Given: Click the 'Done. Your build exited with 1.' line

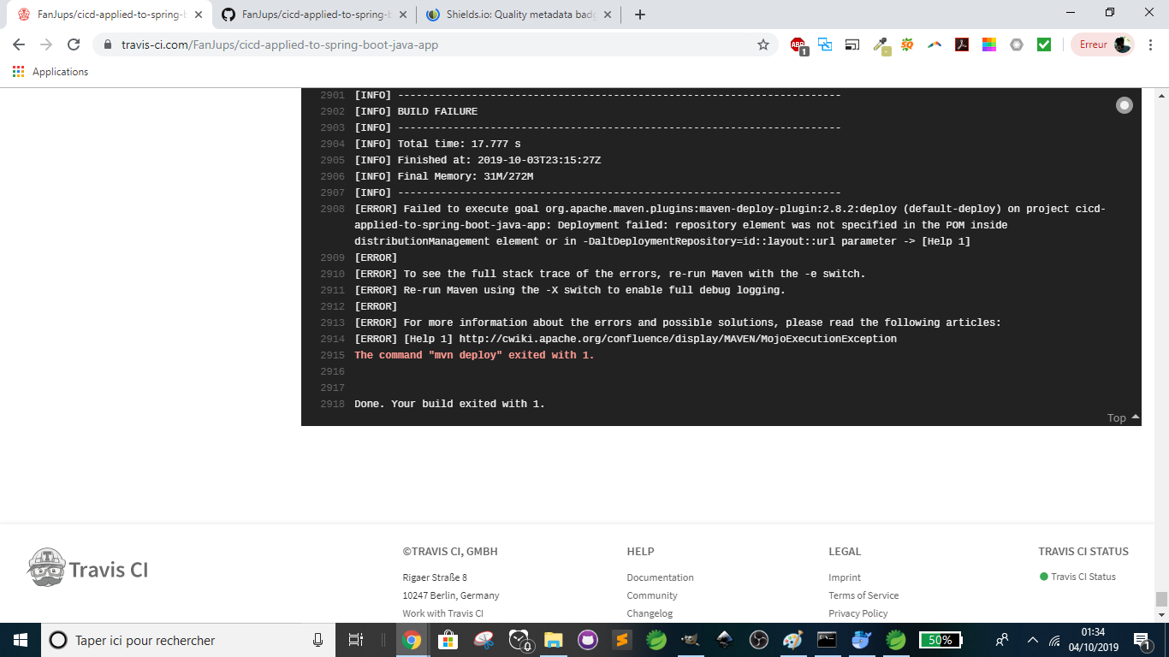Looking at the screenshot, I should click(449, 404).
